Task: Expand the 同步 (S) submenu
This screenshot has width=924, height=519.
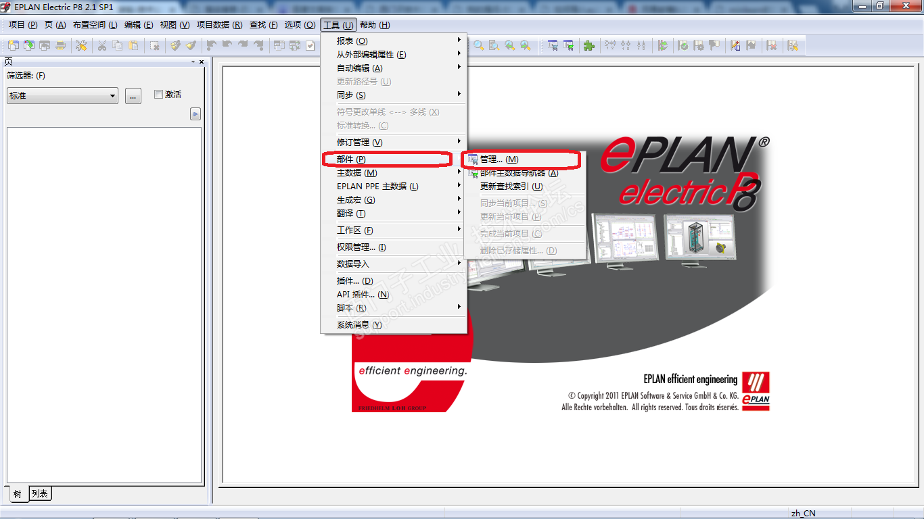Action: [394, 95]
